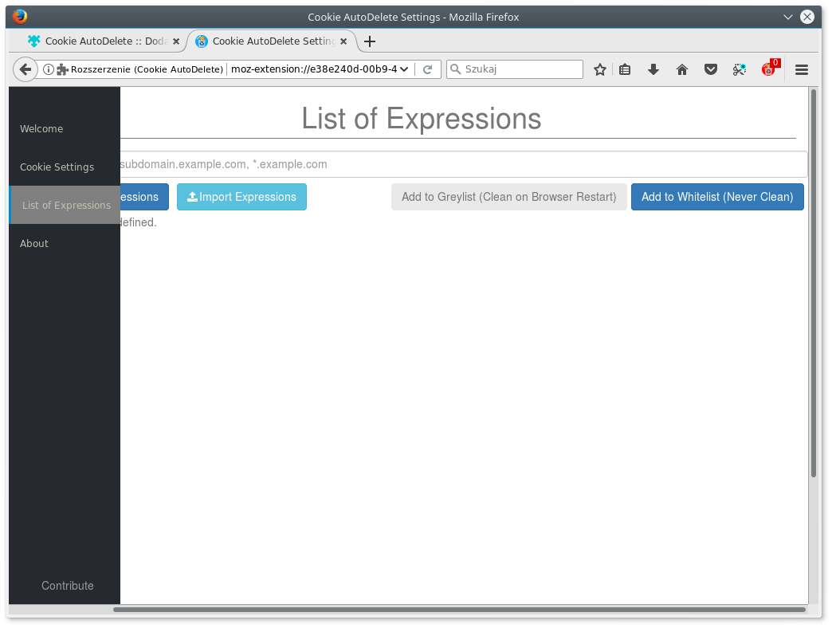Click the Szukaj search field
The height and width of the screenshot is (628, 832).
click(x=515, y=69)
